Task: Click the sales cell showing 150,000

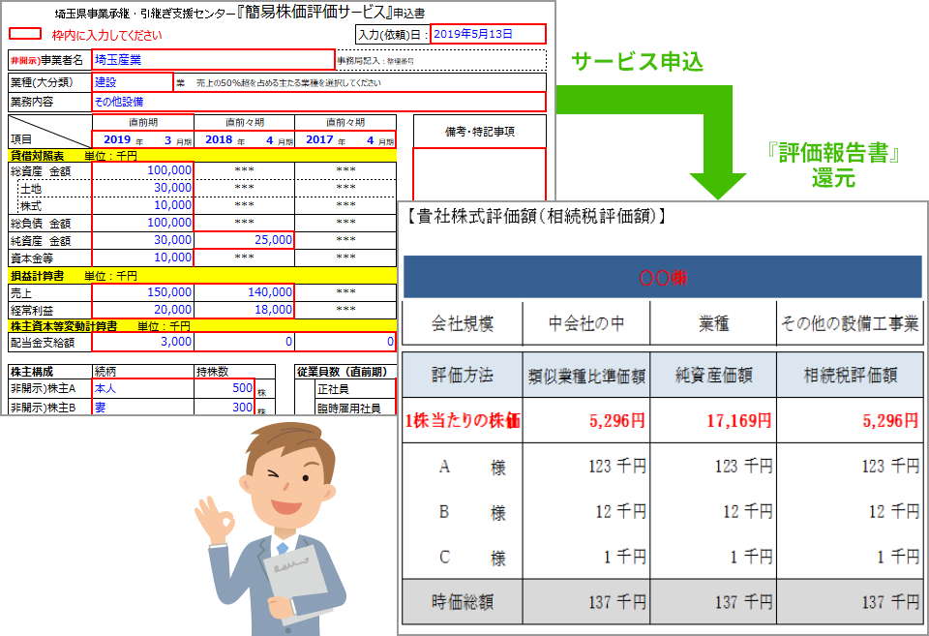Action: point(143,292)
